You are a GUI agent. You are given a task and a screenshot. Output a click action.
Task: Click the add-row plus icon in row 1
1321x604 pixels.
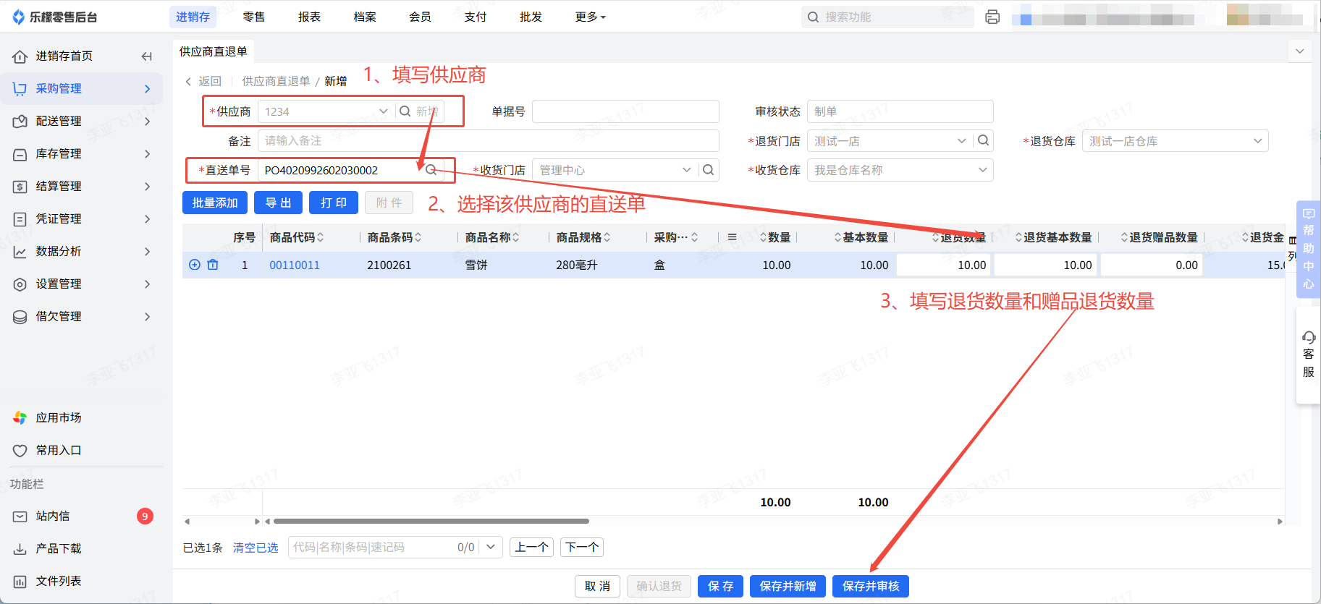[195, 265]
